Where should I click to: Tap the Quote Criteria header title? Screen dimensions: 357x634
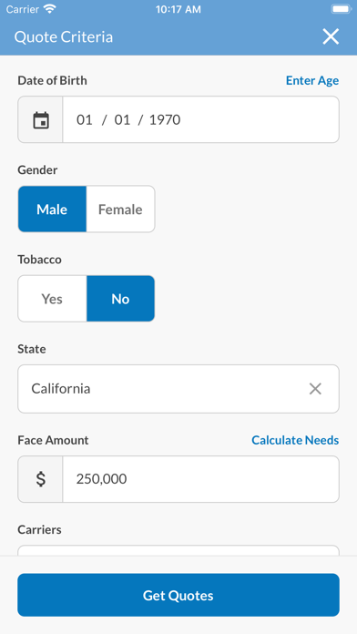[64, 36]
